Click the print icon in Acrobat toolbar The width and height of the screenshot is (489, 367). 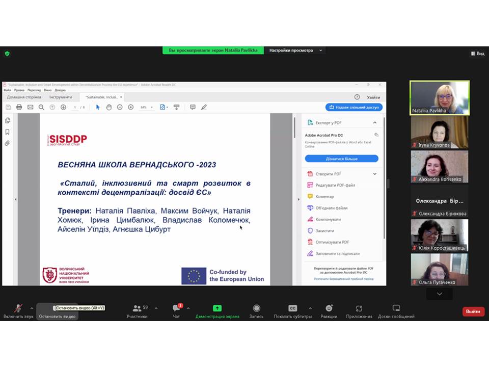(19, 107)
